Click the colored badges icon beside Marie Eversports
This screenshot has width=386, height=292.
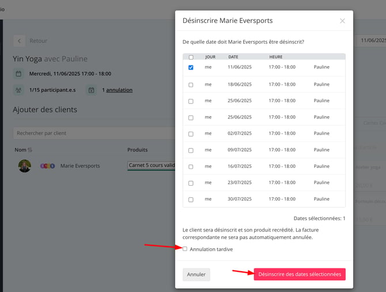coord(47,166)
